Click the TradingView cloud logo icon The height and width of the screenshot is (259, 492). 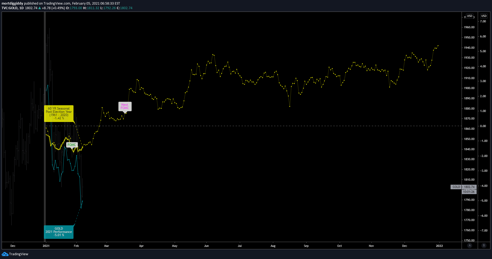[5, 254]
